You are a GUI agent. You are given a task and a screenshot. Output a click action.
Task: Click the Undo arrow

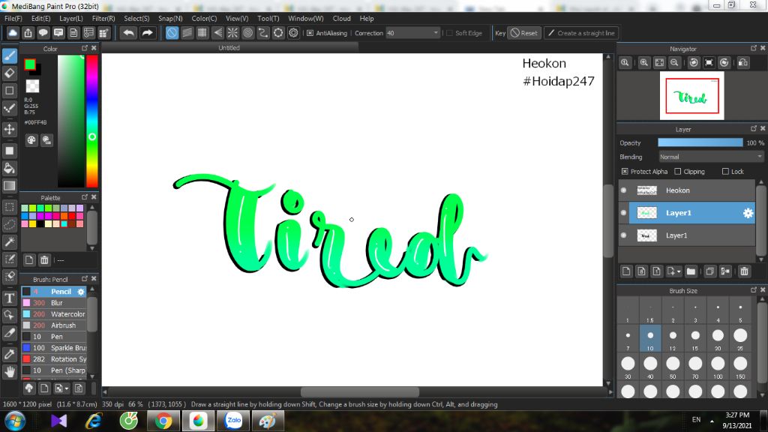pos(128,33)
